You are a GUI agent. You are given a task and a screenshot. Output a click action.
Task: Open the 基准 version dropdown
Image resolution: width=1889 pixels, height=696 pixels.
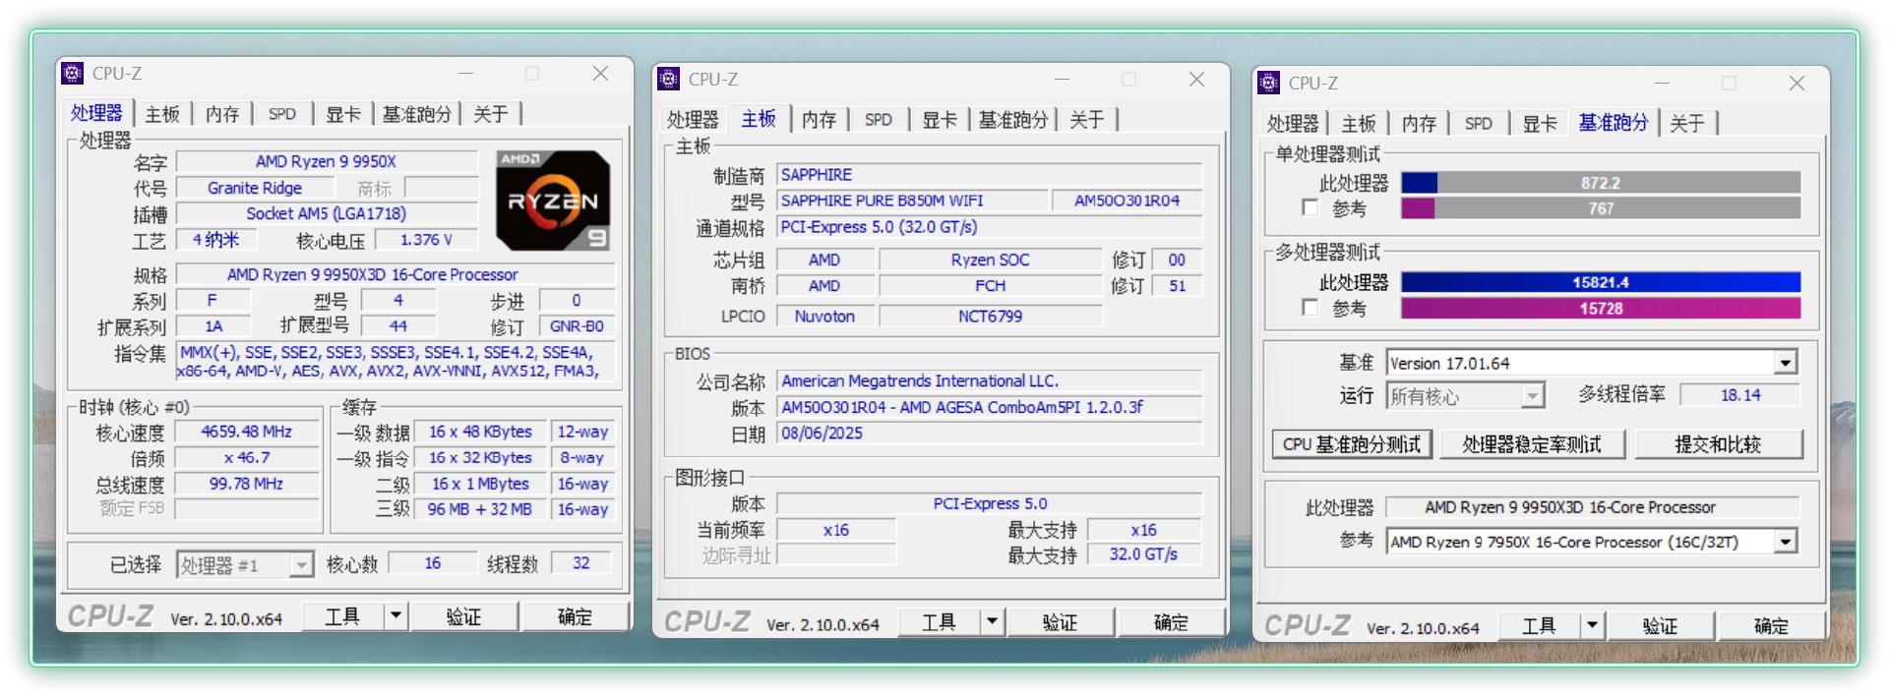pos(1786,363)
